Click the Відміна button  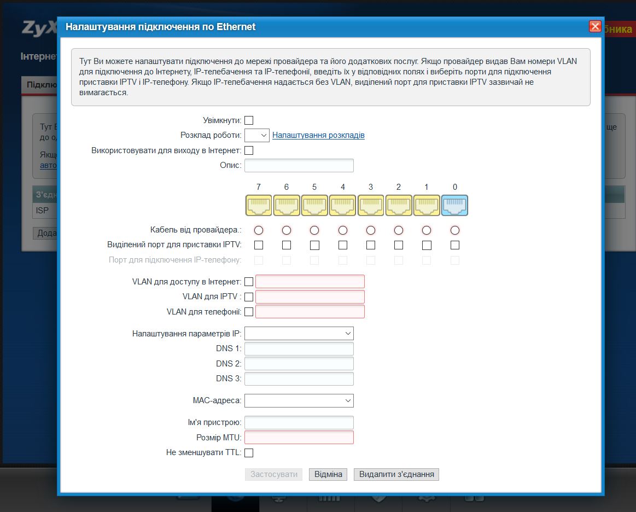point(328,474)
